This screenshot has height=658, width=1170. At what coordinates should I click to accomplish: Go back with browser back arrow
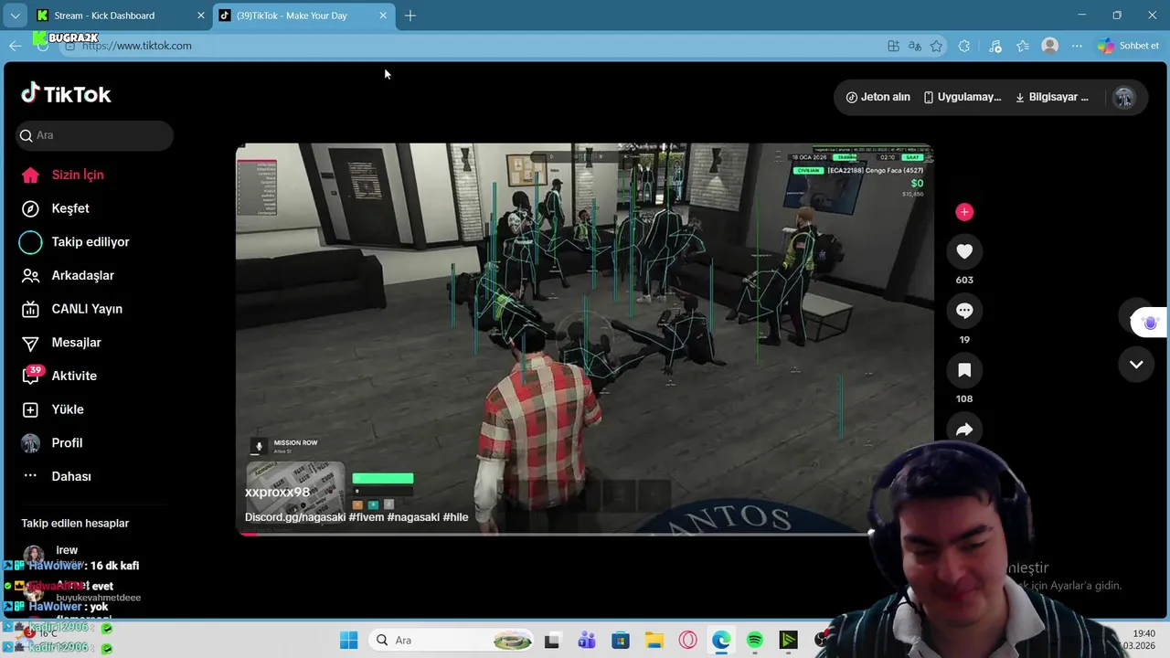click(16, 46)
